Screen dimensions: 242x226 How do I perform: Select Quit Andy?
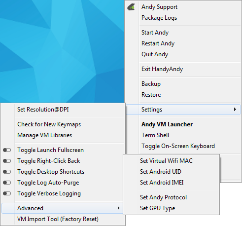tap(155, 54)
